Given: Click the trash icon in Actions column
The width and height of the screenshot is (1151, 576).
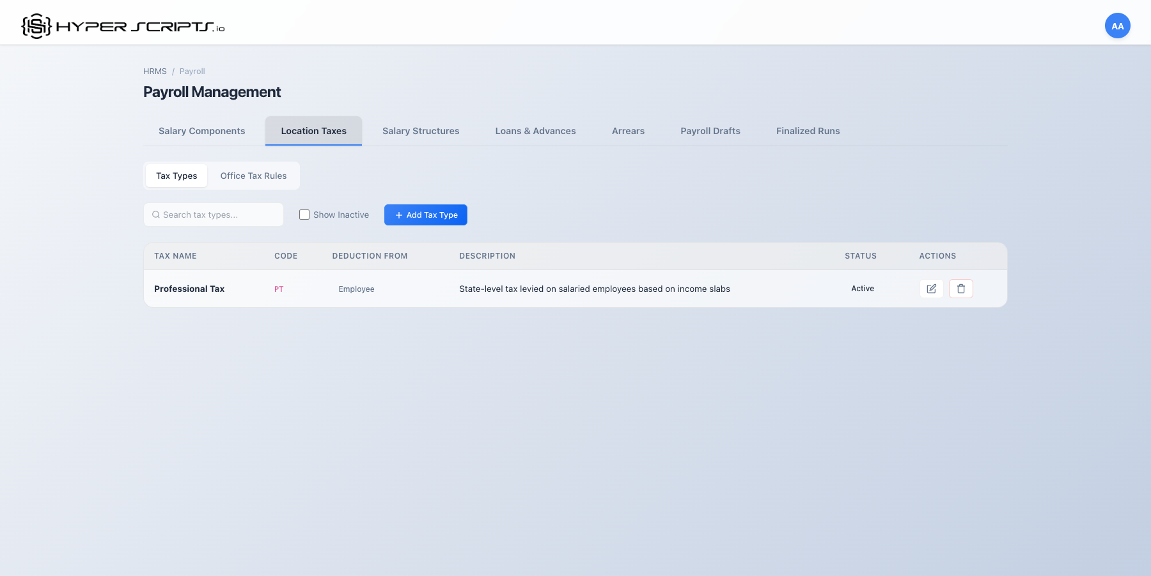Looking at the screenshot, I should [x=960, y=289].
